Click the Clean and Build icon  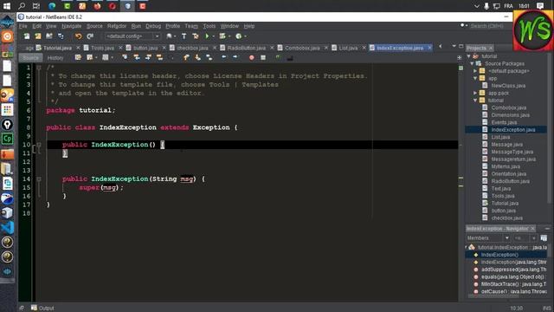pos(196,36)
